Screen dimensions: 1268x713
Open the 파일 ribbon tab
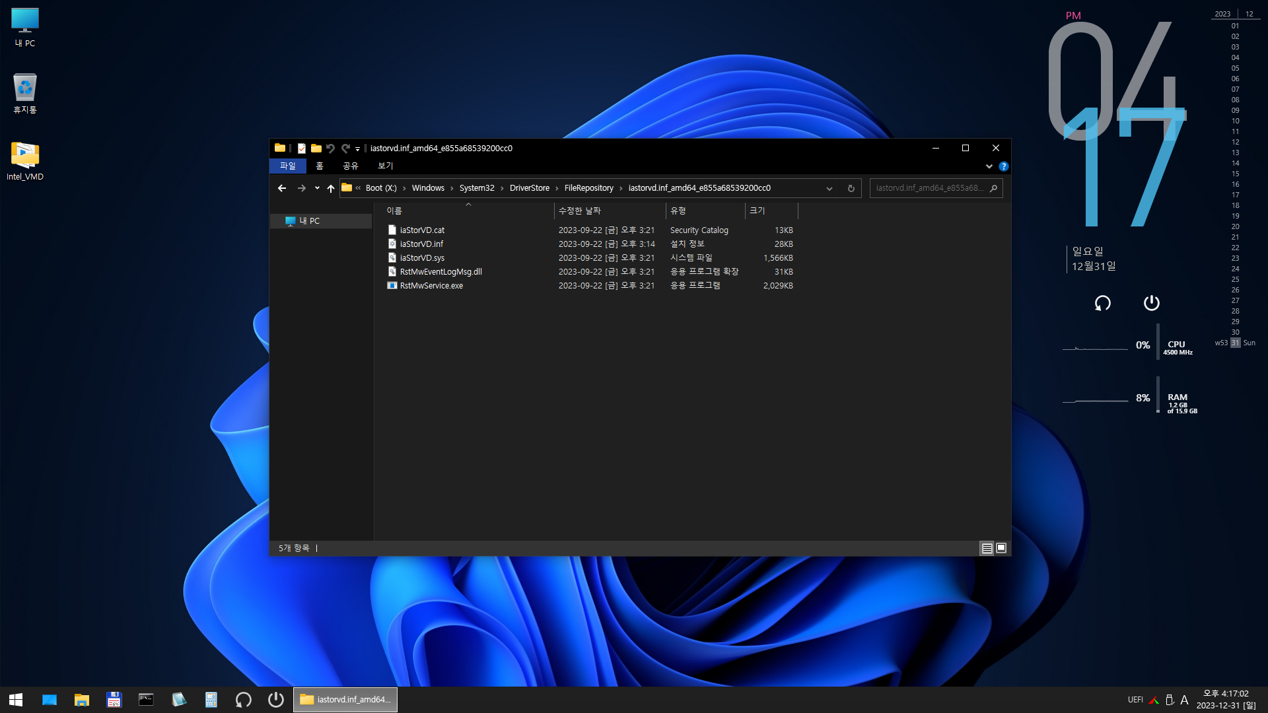pos(288,166)
